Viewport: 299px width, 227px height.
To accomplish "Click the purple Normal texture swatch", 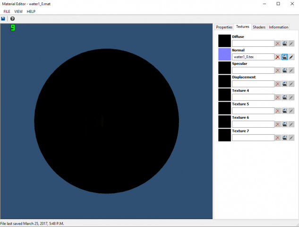I will pyautogui.click(x=225, y=54).
